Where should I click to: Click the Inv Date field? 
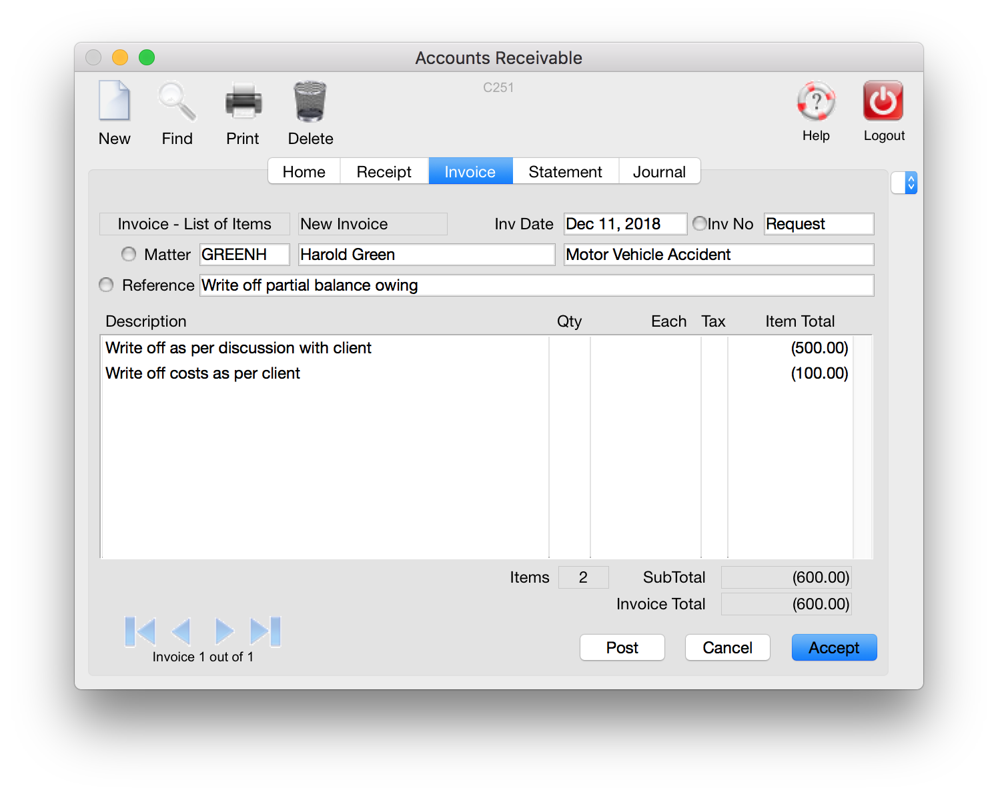pos(625,224)
